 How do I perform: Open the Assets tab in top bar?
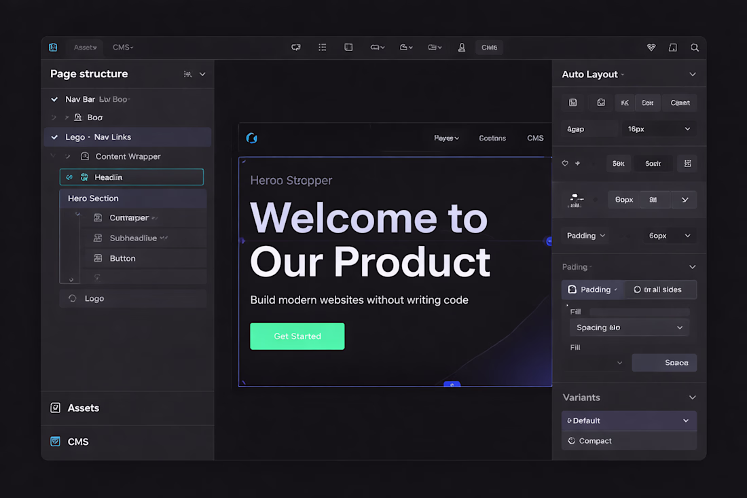coord(86,47)
